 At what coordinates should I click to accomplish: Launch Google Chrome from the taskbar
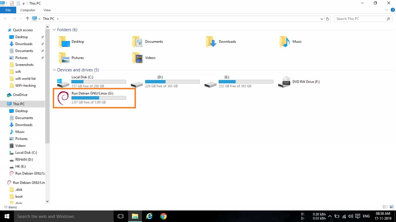point(164,216)
